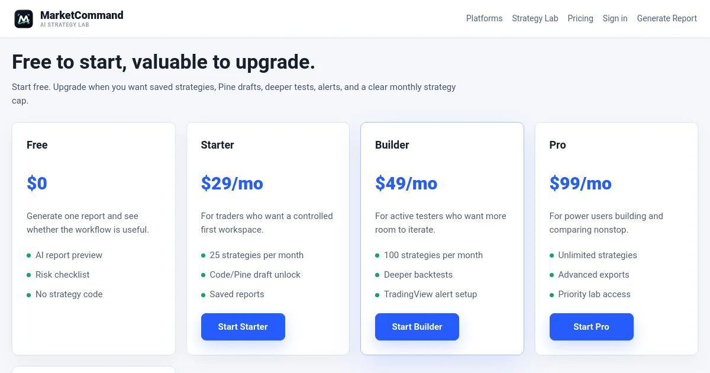The image size is (710, 373).
Task: Click the MarketCommand brand name text
Action: (x=82, y=15)
